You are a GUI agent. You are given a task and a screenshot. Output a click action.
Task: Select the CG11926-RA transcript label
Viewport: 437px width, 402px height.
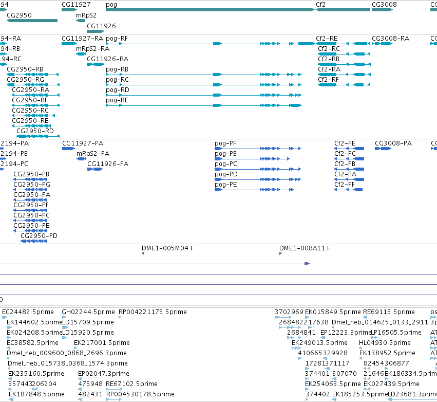click(107, 59)
